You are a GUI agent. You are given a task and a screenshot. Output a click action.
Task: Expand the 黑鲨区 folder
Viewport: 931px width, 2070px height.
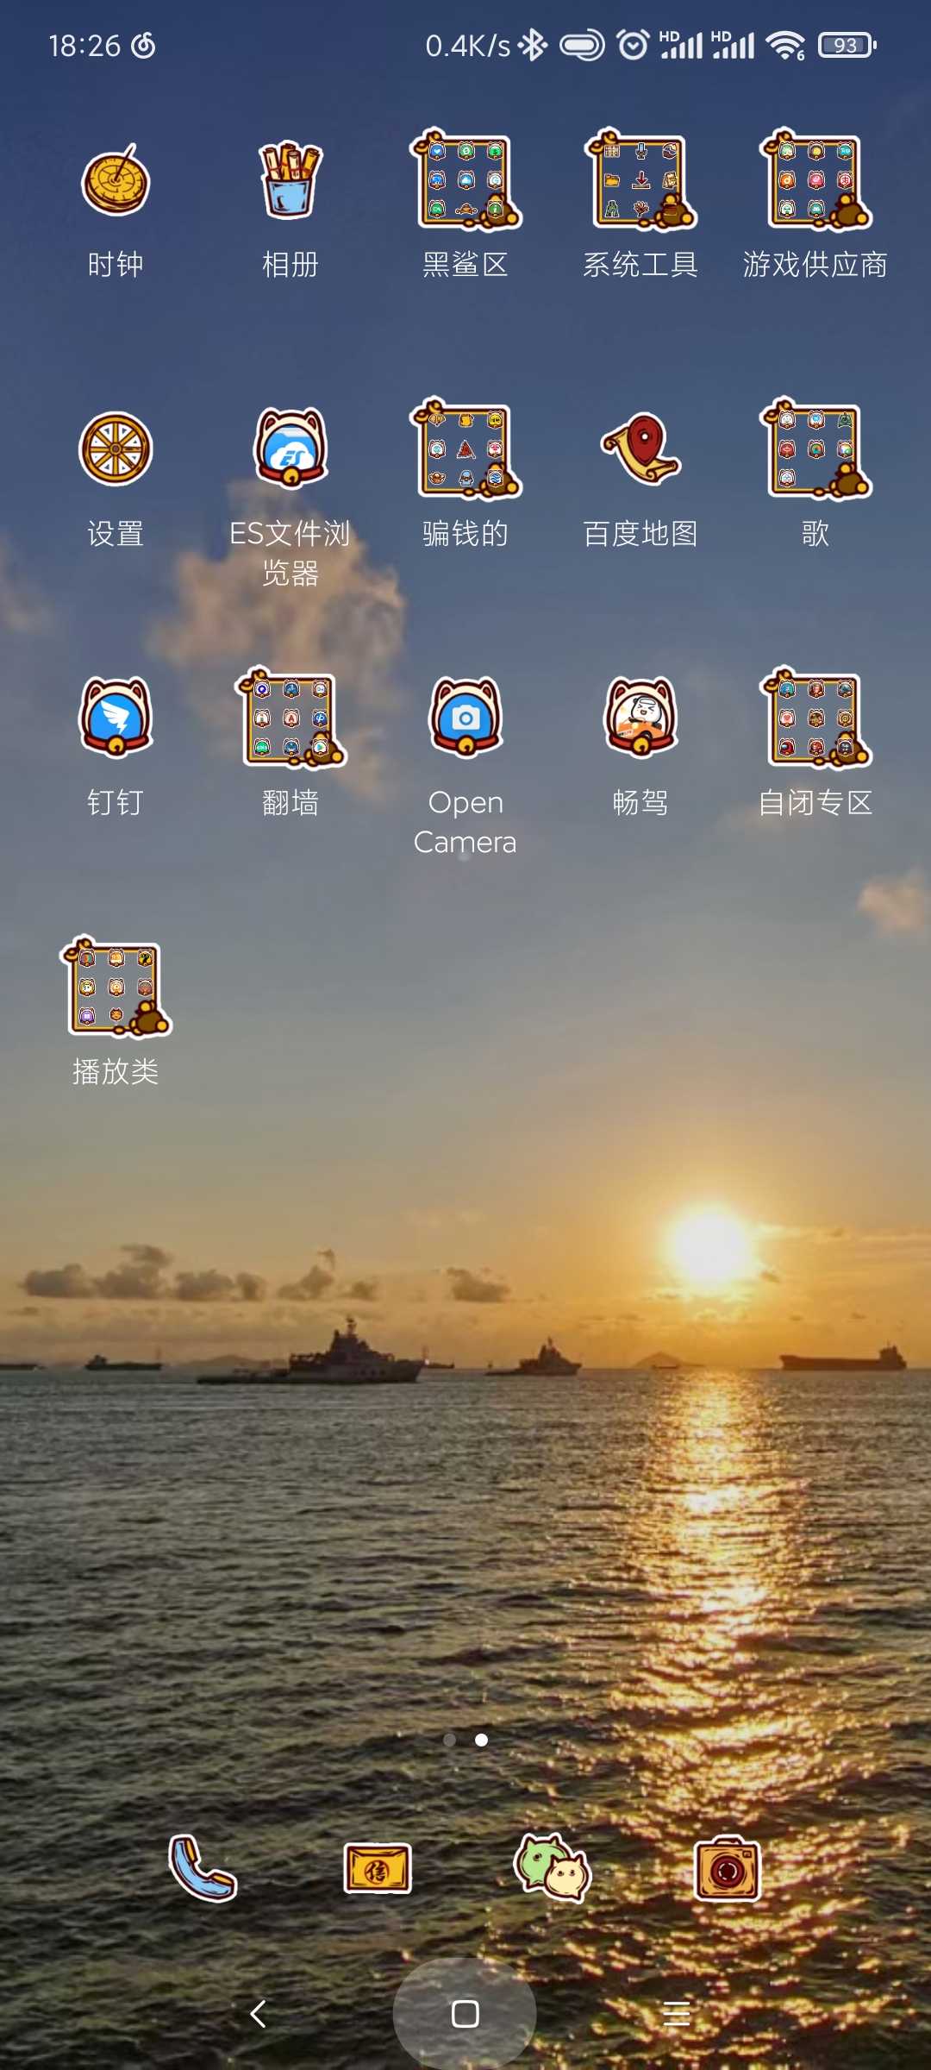point(465,182)
